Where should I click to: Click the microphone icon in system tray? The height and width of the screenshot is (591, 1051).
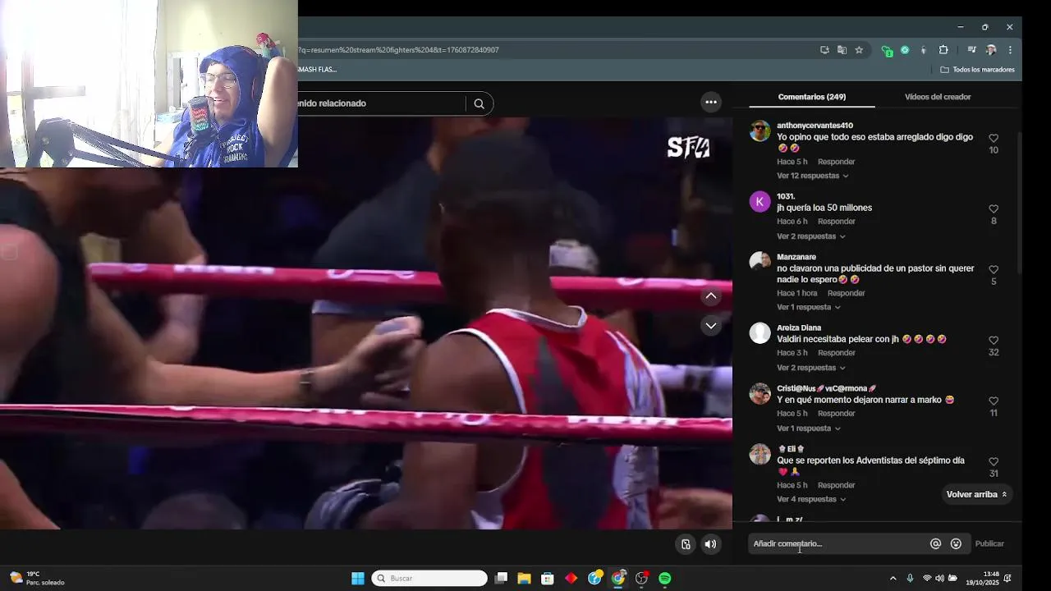point(910,579)
